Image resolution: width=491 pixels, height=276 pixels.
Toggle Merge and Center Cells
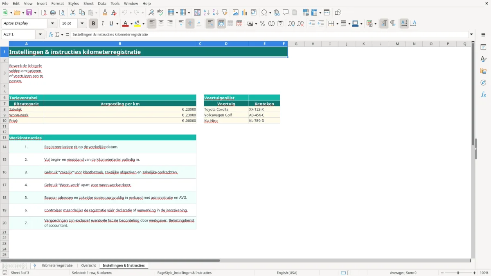pyautogui.click(x=221, y=24)
